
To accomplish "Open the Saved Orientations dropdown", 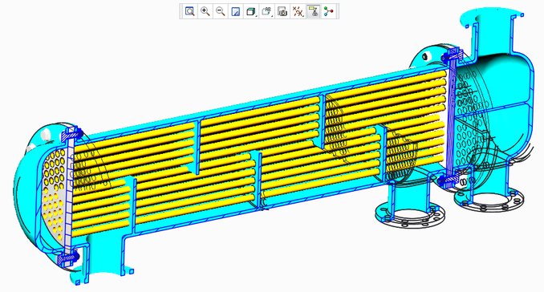I will tap(267, 11).
